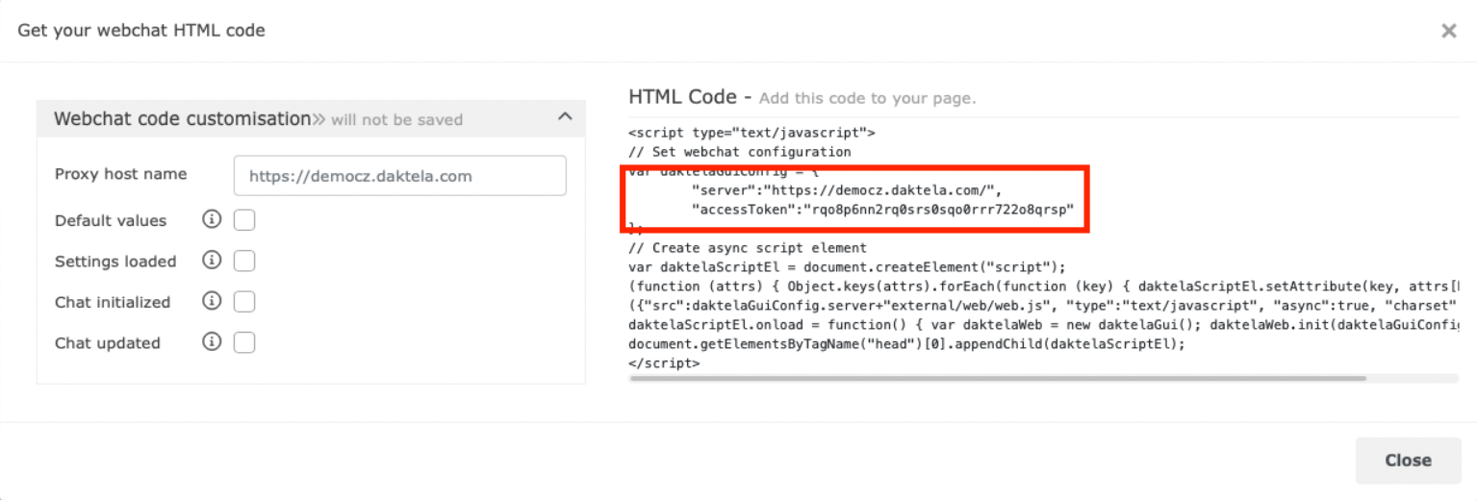Click the document.createElement line of code
Viewport: 1477px width, 500px height.
(848, 266)
